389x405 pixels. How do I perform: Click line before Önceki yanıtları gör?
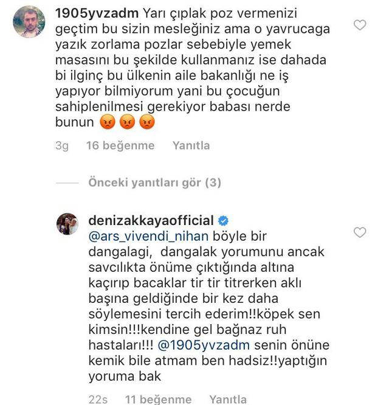(x=67, y=183)
